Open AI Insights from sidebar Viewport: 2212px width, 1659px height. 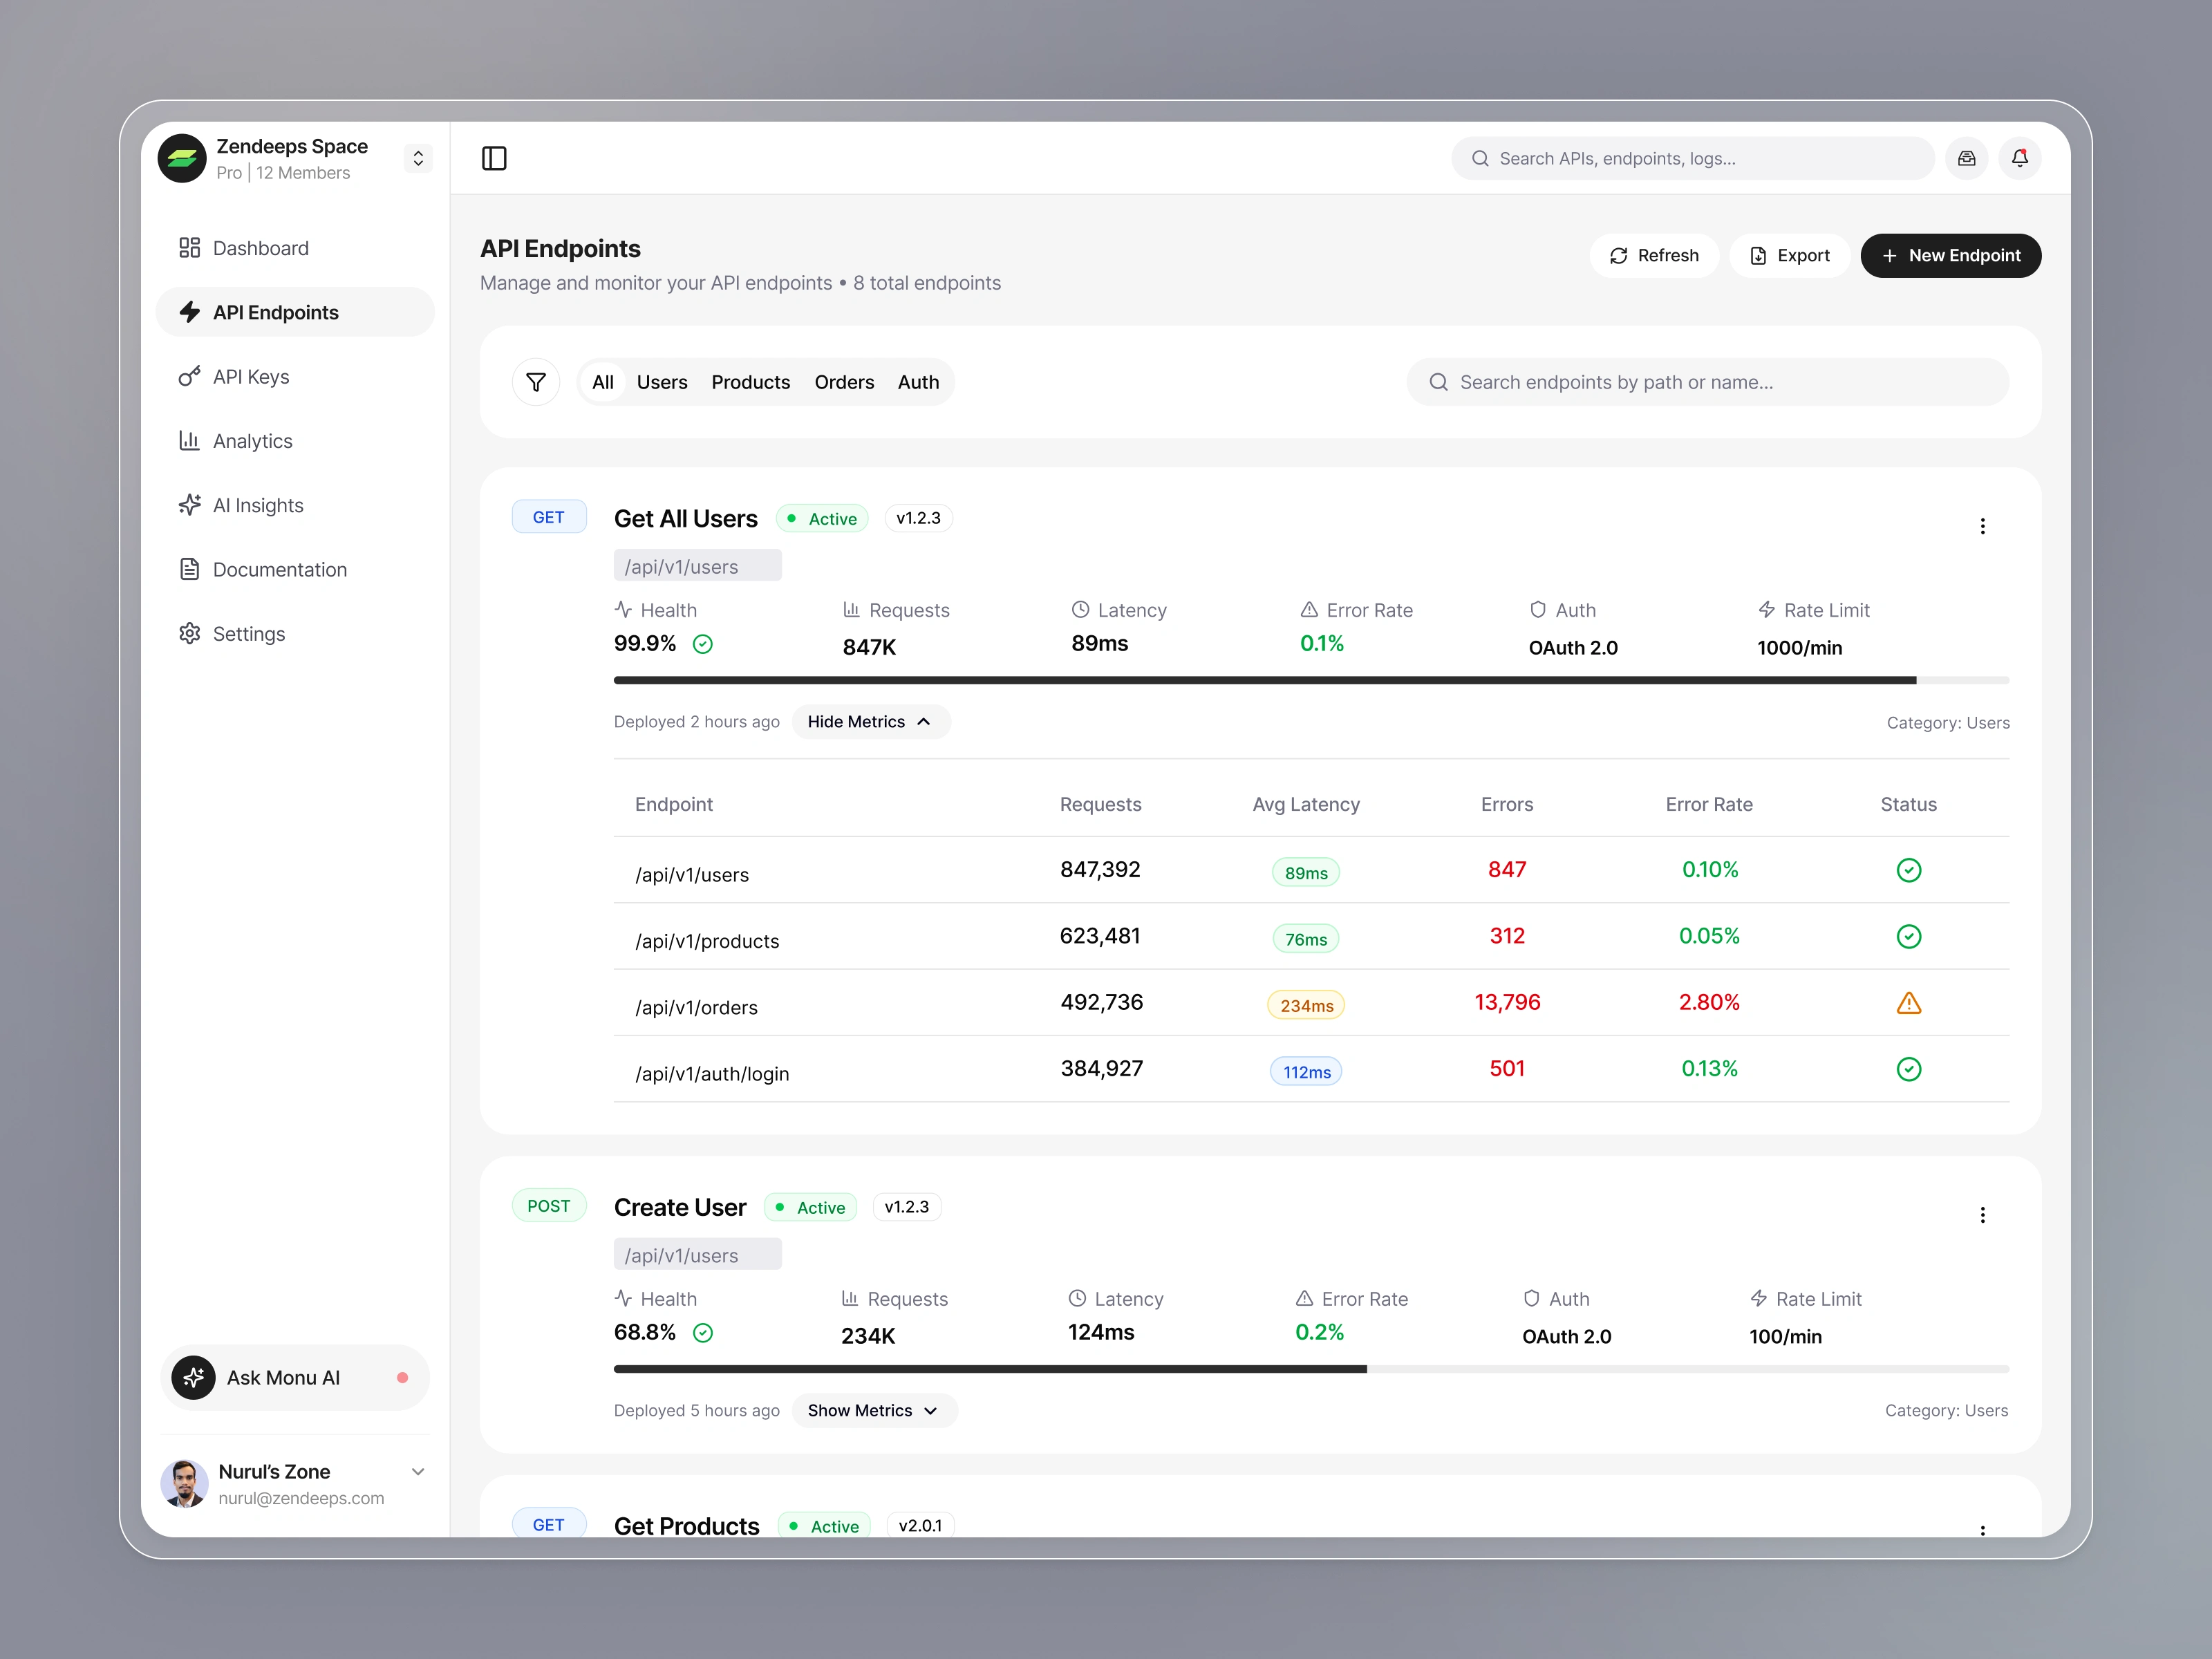[x=257, y=505]
